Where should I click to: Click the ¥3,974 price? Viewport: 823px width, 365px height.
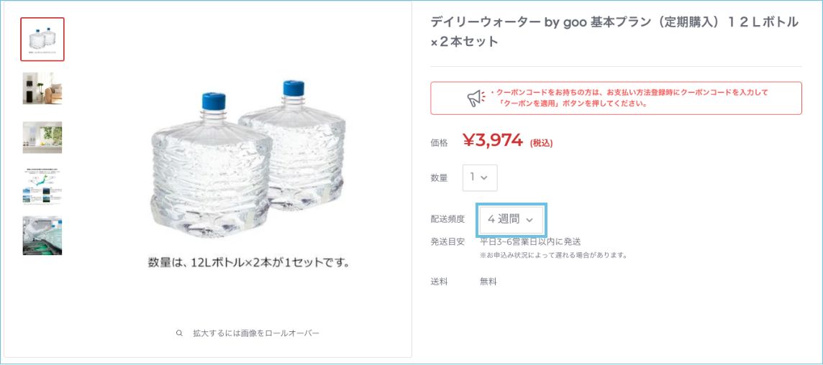[x=492, y=141]
